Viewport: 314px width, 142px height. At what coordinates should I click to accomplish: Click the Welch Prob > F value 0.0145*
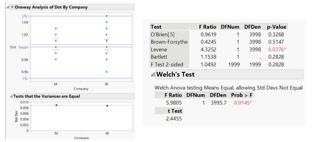(x=243, y=103)
